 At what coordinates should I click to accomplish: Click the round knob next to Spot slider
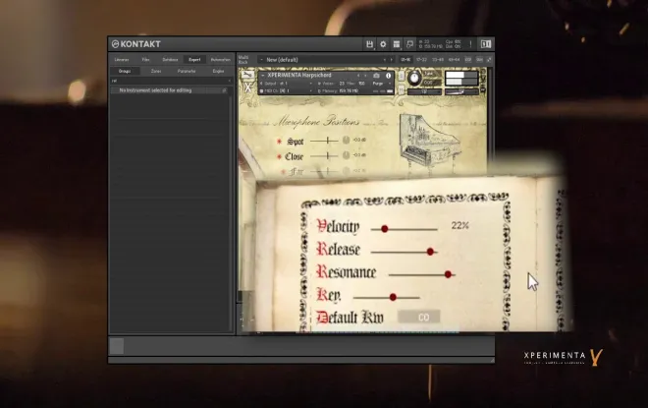[346, 141]
